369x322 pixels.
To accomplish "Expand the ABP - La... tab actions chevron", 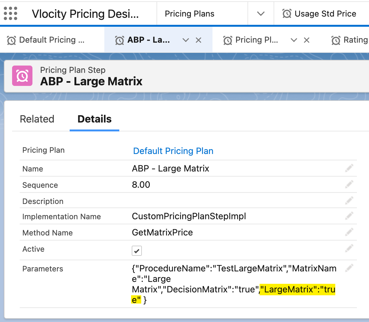I will coord(186,40).
